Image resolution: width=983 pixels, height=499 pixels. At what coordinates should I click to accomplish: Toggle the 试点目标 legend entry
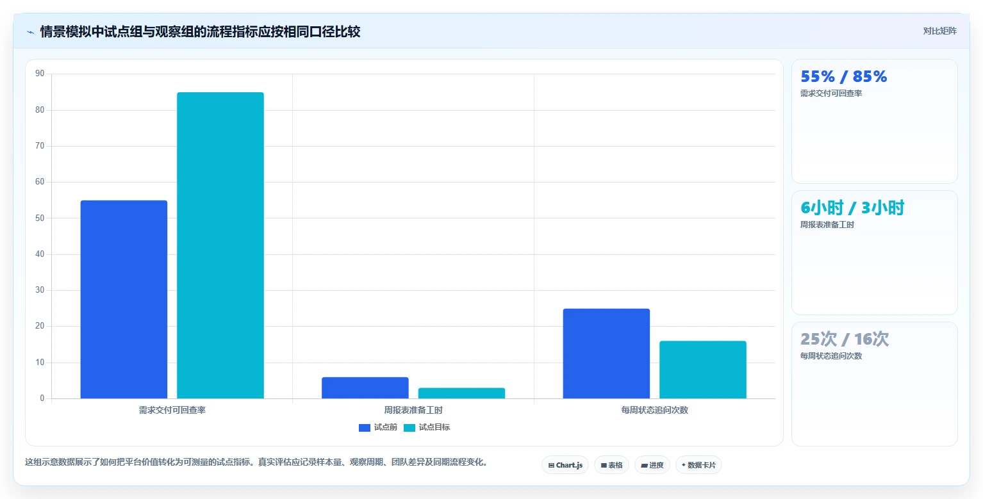coord(427,427)
